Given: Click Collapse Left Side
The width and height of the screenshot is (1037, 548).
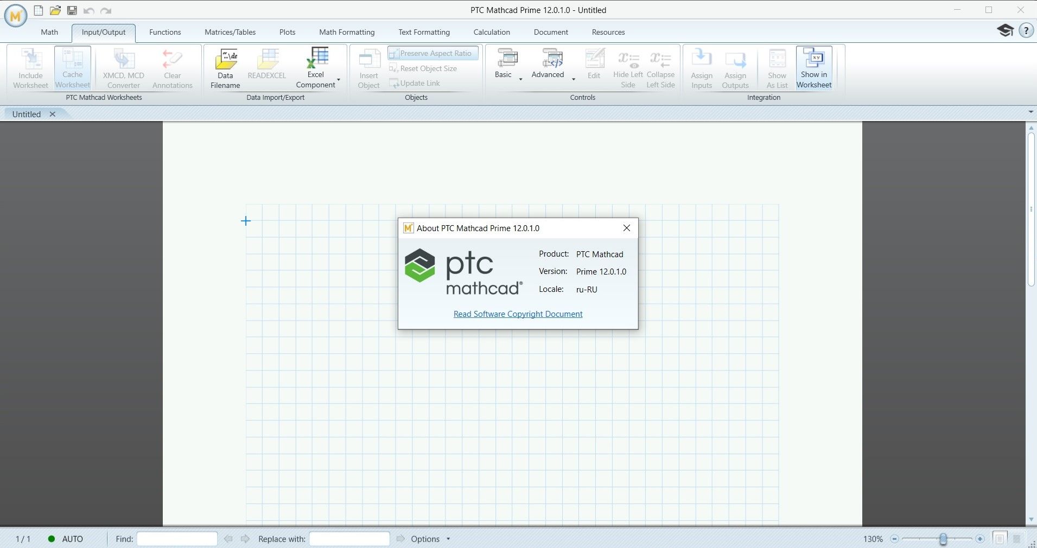Looking at the screenshot, I should coord(660,68).
